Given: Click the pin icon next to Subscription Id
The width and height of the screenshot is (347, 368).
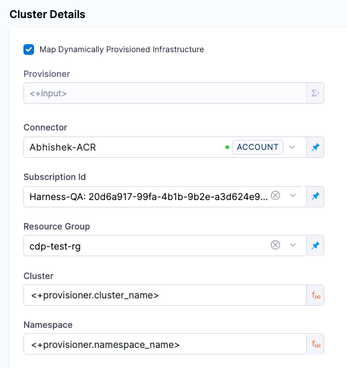Looking at the screenshot, I should pos(316,196).
